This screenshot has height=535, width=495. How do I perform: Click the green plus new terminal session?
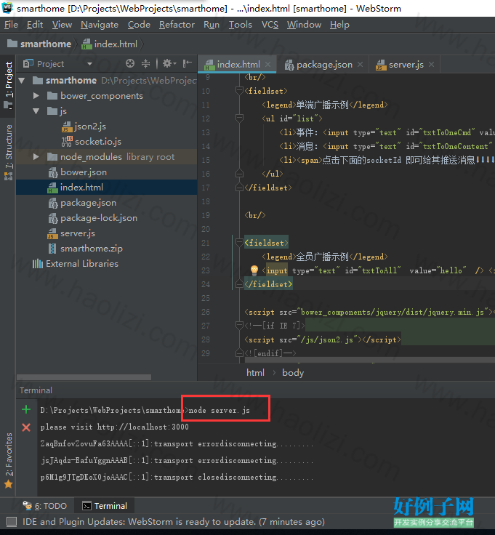point(26,409)
